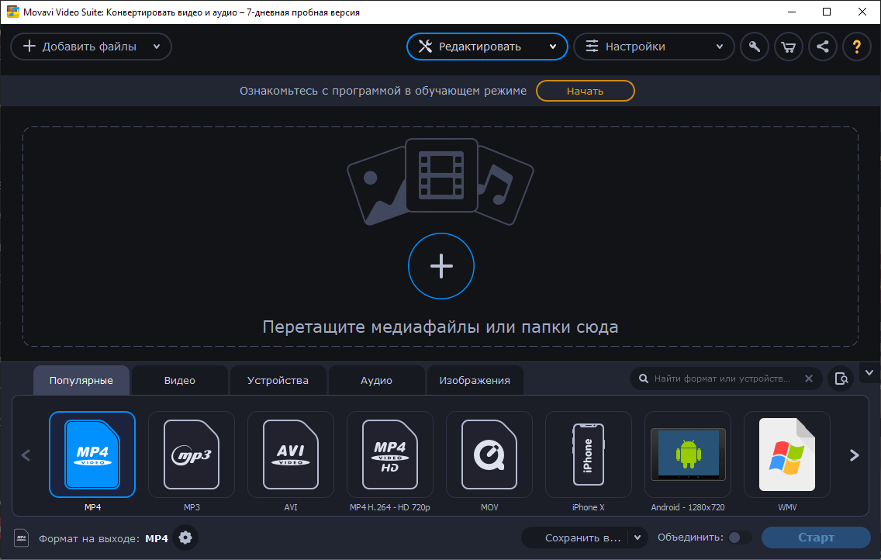Click the Формат на выходе label
Screen dimensions: 881x560
(88, 538)
